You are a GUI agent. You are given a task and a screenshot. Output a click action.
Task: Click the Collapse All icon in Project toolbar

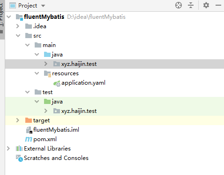(191, 5)
